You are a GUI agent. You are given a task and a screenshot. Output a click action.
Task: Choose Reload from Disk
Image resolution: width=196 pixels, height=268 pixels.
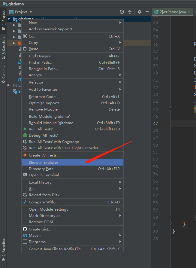click(72, 195)
